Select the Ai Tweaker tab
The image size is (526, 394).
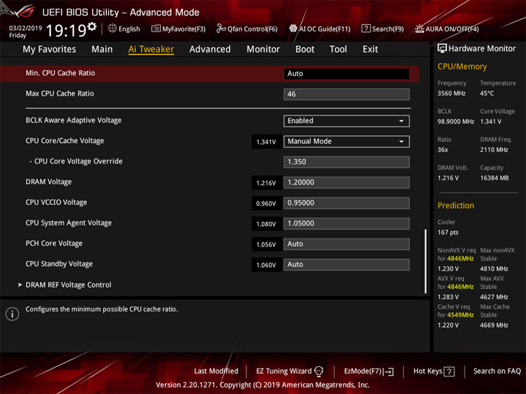coord(151,50)
